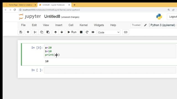
Task: Open a new browser tab
Action: click(74, 5)
